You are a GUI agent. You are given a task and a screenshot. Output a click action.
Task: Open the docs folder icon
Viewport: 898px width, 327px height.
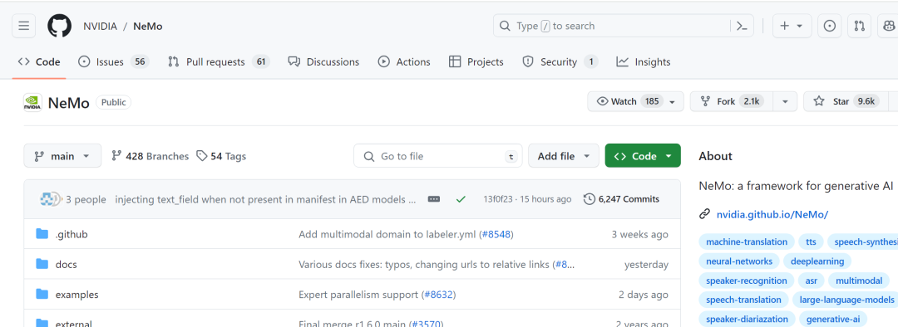tap(42, 264)
